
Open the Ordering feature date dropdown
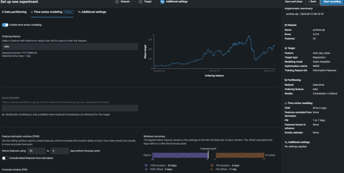[x=70, y=46]
